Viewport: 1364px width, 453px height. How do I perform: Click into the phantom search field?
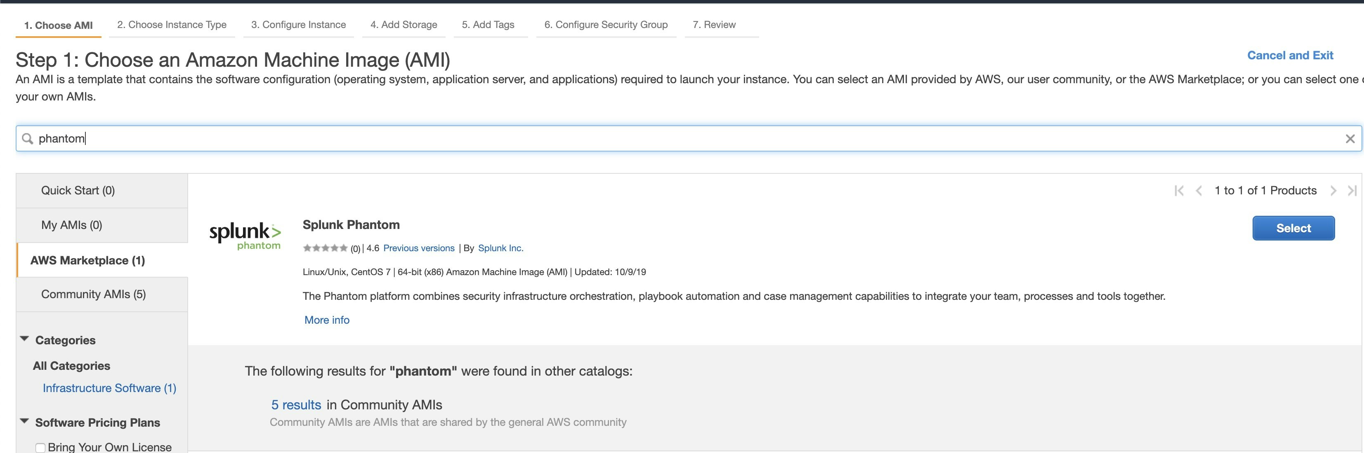[x=688, y=138]
